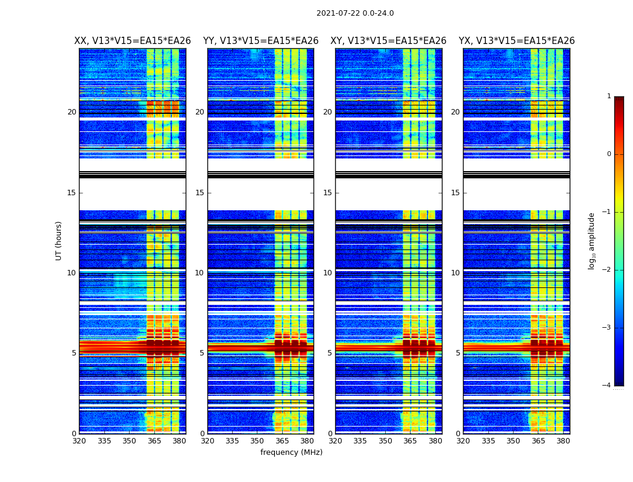The width and height of the screenshot is (633, 482).
Task: Click the 350 frequency tick under the XX panel
Action: 129,441
